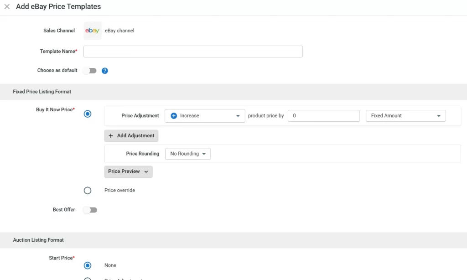Expand the Price Preview section

[x=128, y=172]
